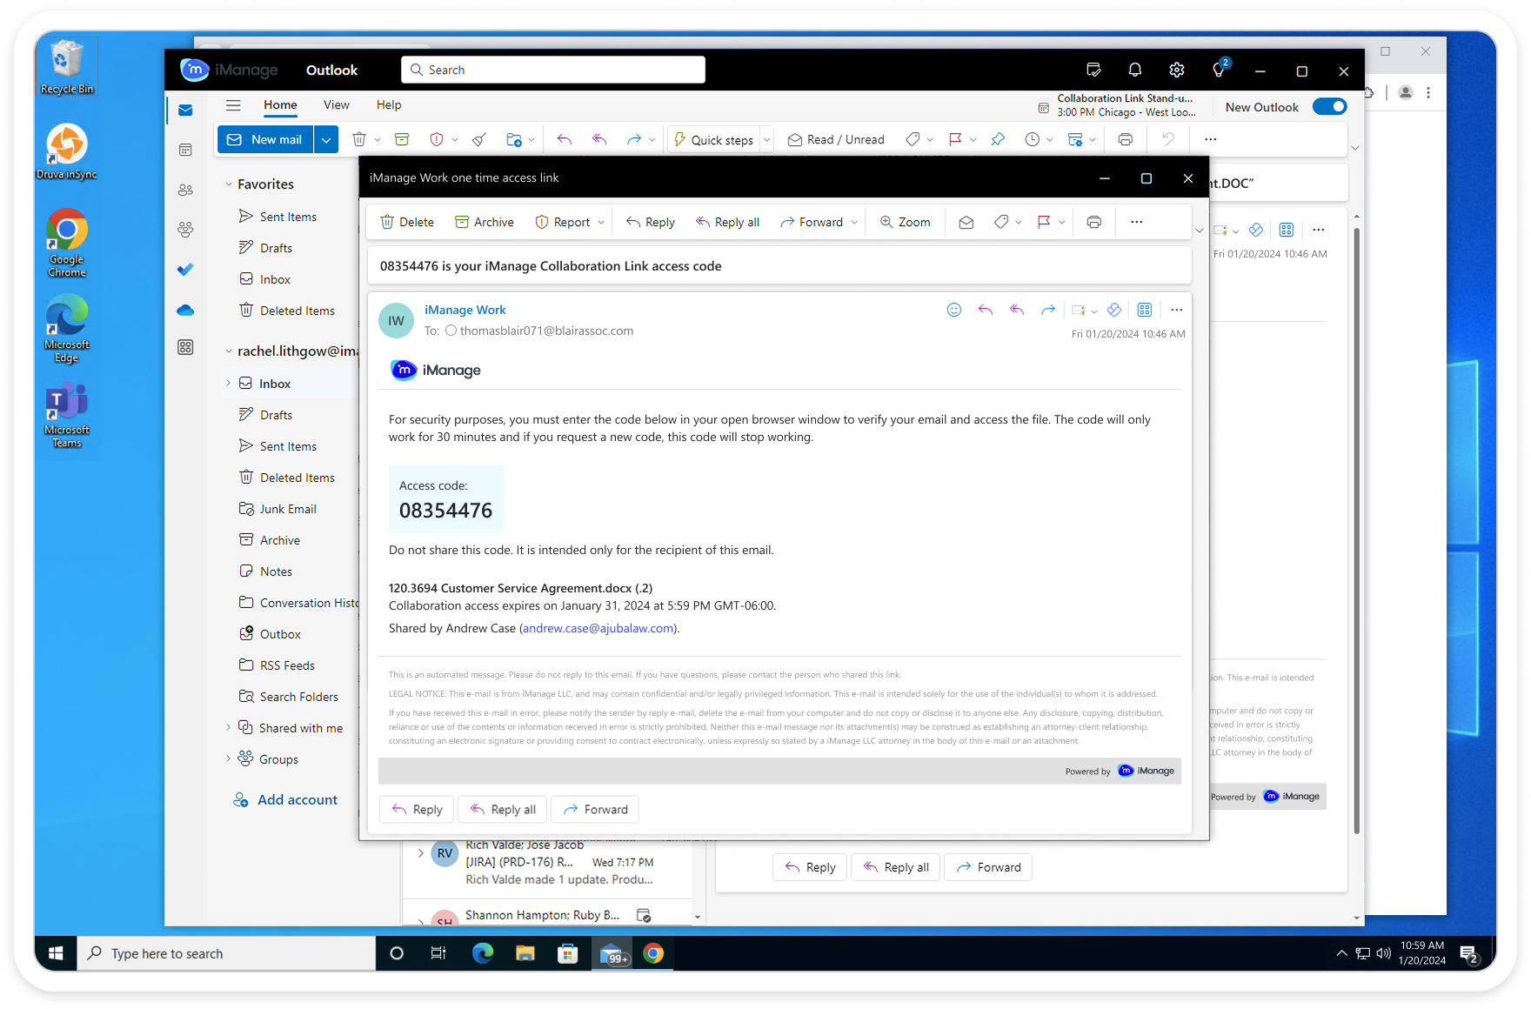Screen dimensions: 1531x1009
Task: Select the Outbox folder
Action: pos(280,634)
